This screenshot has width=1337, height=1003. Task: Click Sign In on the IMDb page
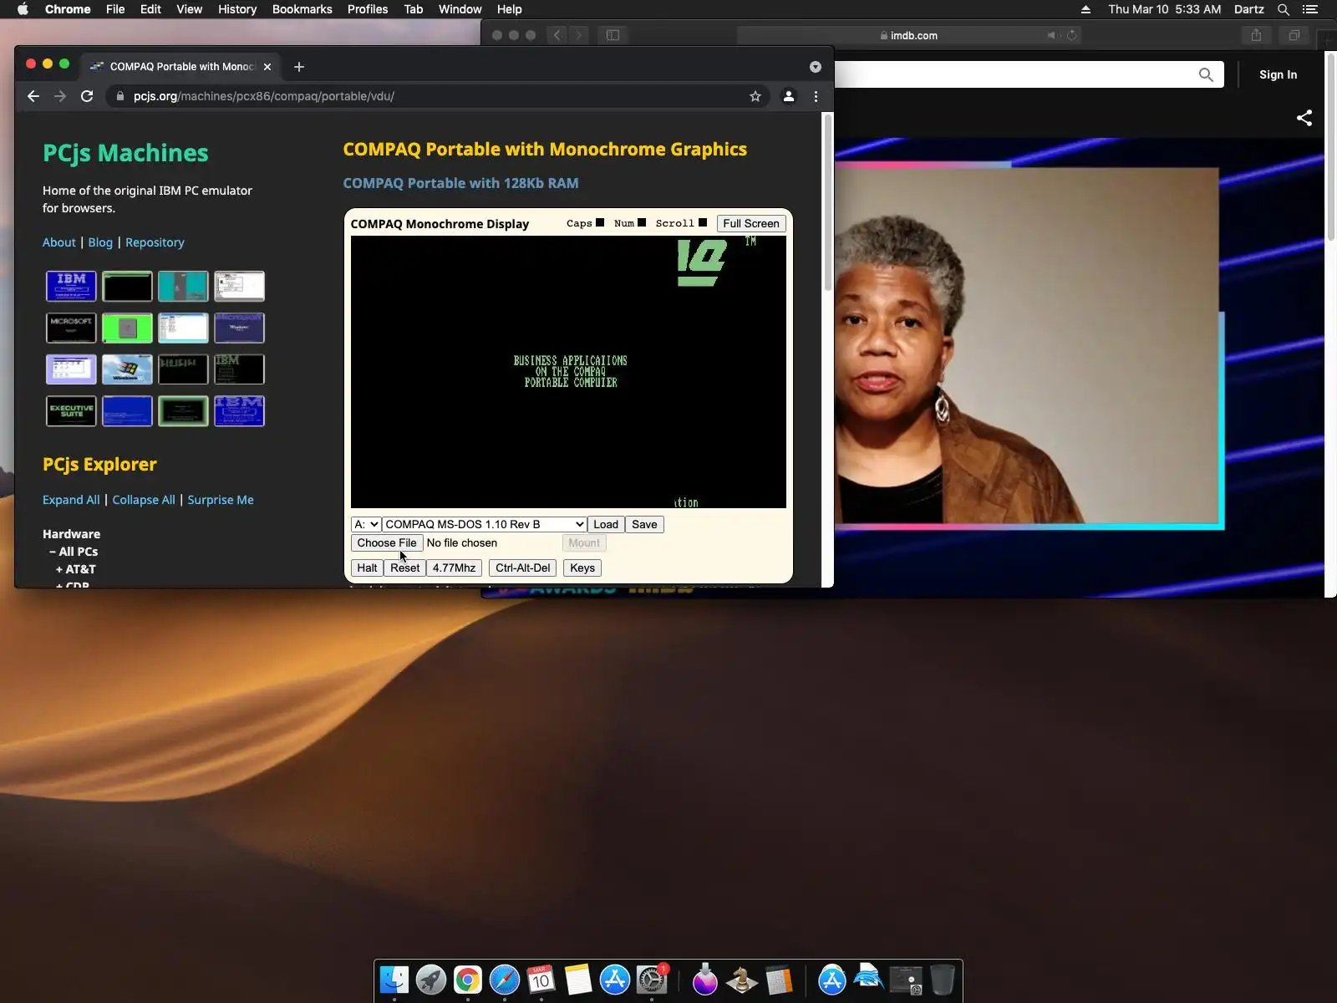(x=1279, y=74)
